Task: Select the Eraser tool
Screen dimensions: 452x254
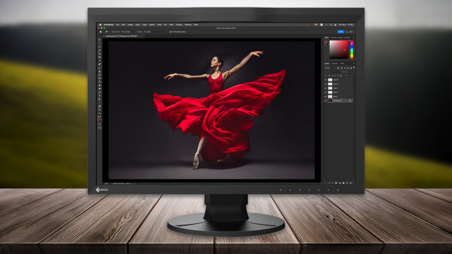Action: click(x=100, y=78)
